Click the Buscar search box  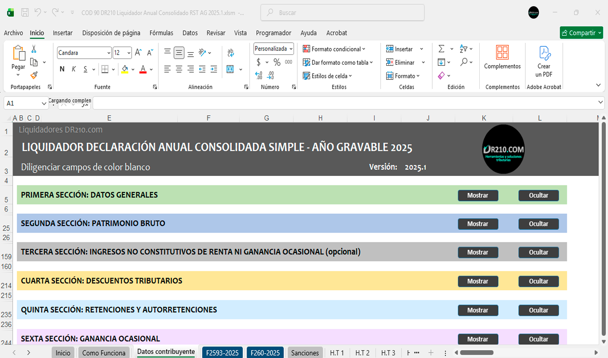[x=342, y=13]
